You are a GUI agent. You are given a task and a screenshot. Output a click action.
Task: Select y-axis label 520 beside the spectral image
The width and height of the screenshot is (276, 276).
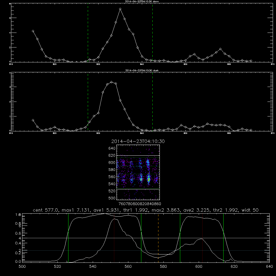(112, 191)
